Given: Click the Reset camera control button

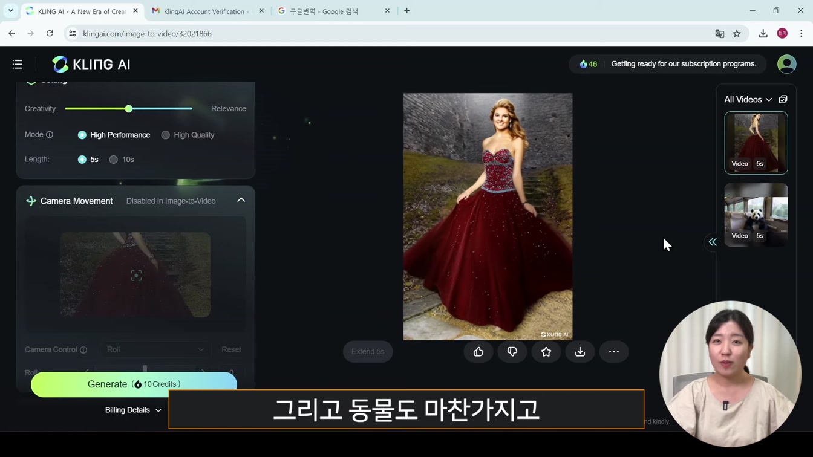Looking at the screenshot, I should [x=231, y=349].
